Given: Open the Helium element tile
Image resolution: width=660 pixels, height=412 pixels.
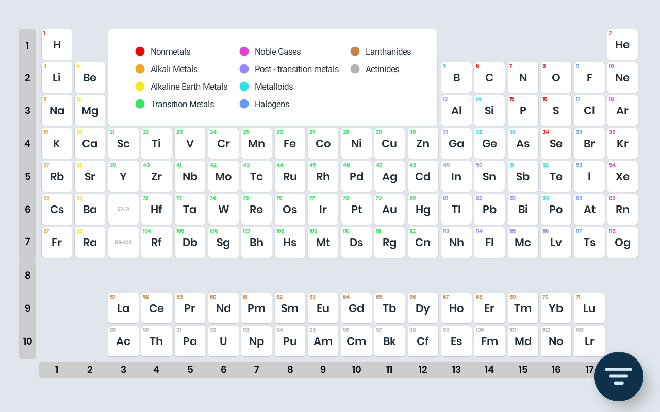Looking at the screenshot, I should tap(622, 45).
